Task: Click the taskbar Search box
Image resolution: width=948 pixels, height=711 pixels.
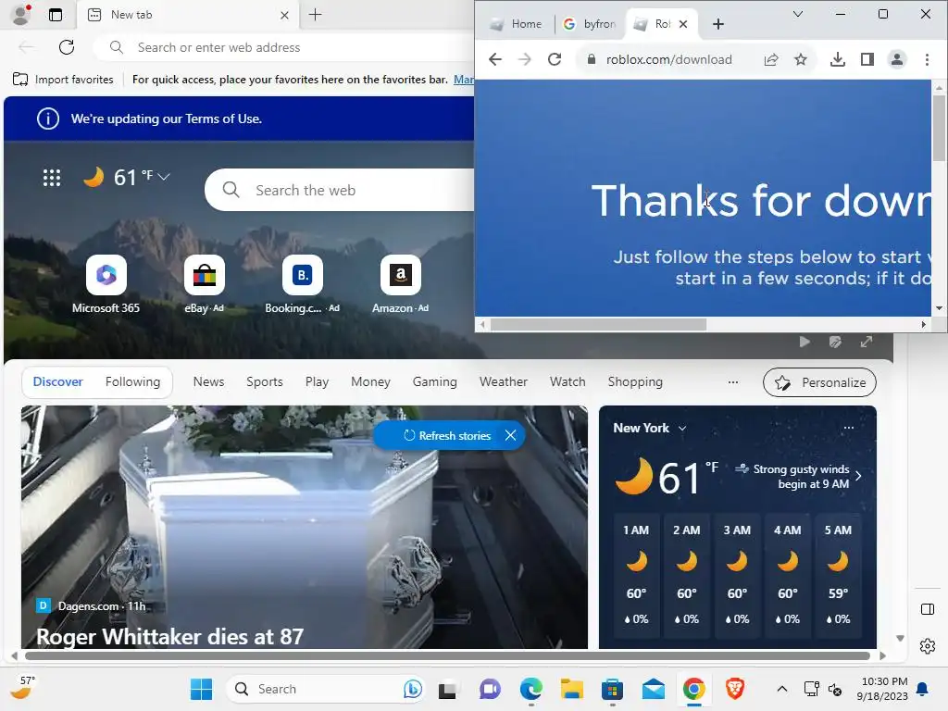Action: coord(327,689)
